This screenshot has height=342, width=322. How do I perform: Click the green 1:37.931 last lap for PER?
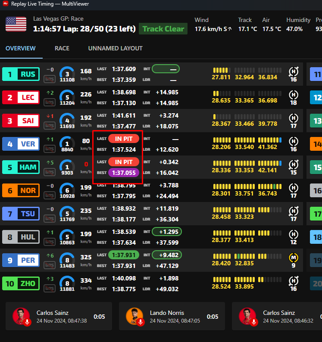124,255
